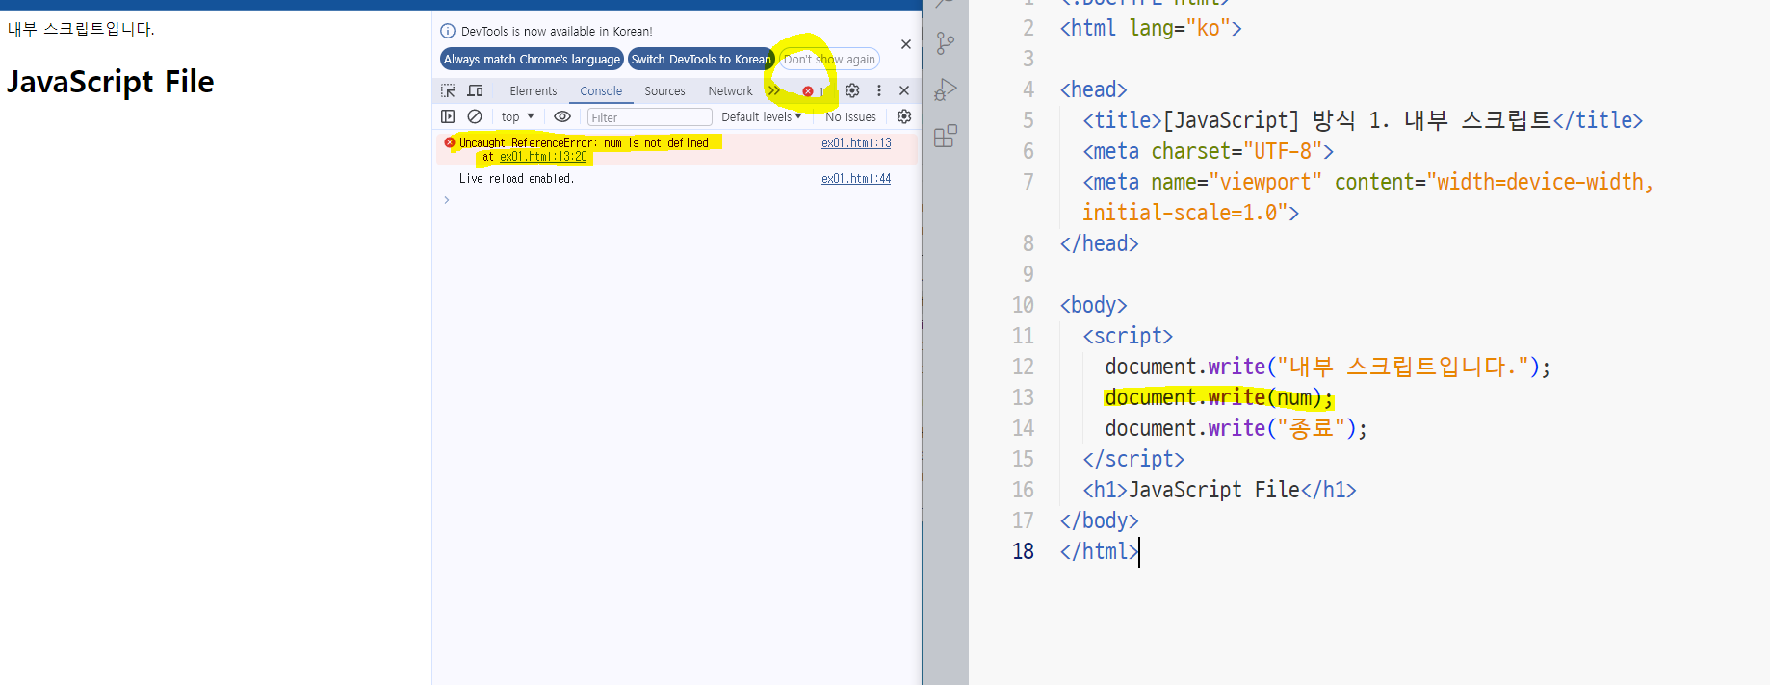Toggle the console sidebar icon

pos(448,116)
